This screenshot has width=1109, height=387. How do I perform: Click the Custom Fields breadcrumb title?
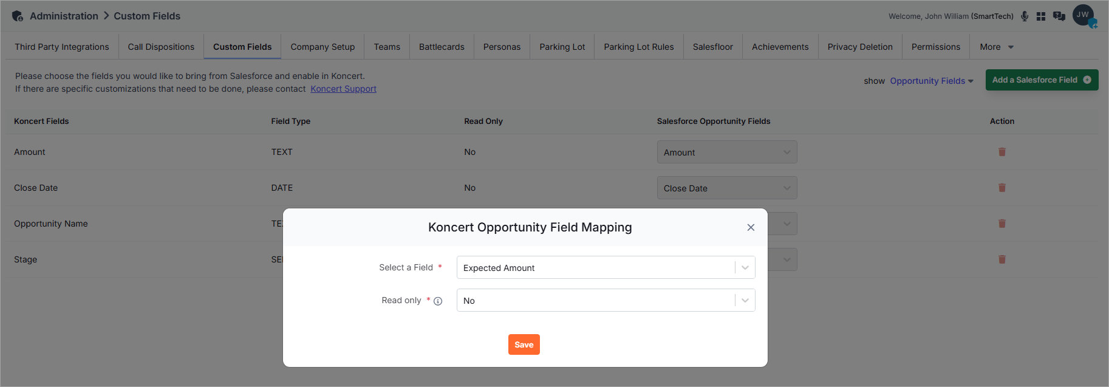(147, 16)
